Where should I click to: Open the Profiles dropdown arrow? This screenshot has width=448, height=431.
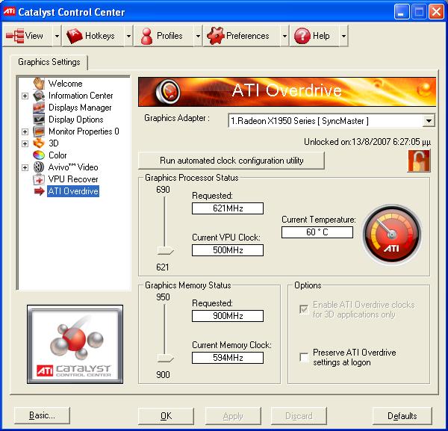click(198, 36)
